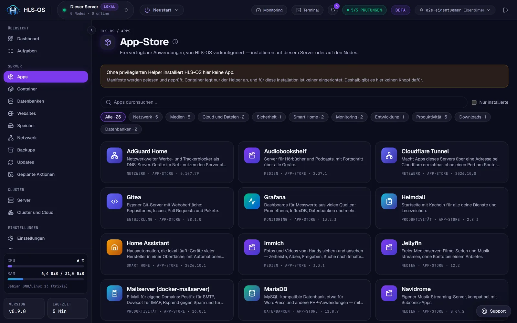Click the Immich app icon

click(x=252, y=247)
